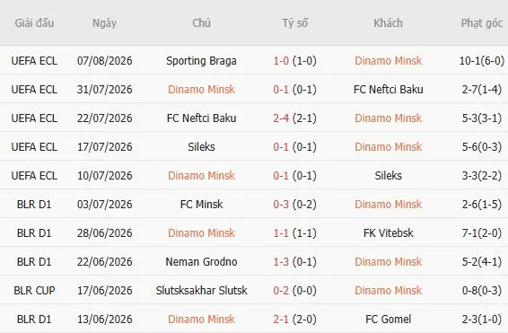Select the Tỷ số column header

coord(294,23)
